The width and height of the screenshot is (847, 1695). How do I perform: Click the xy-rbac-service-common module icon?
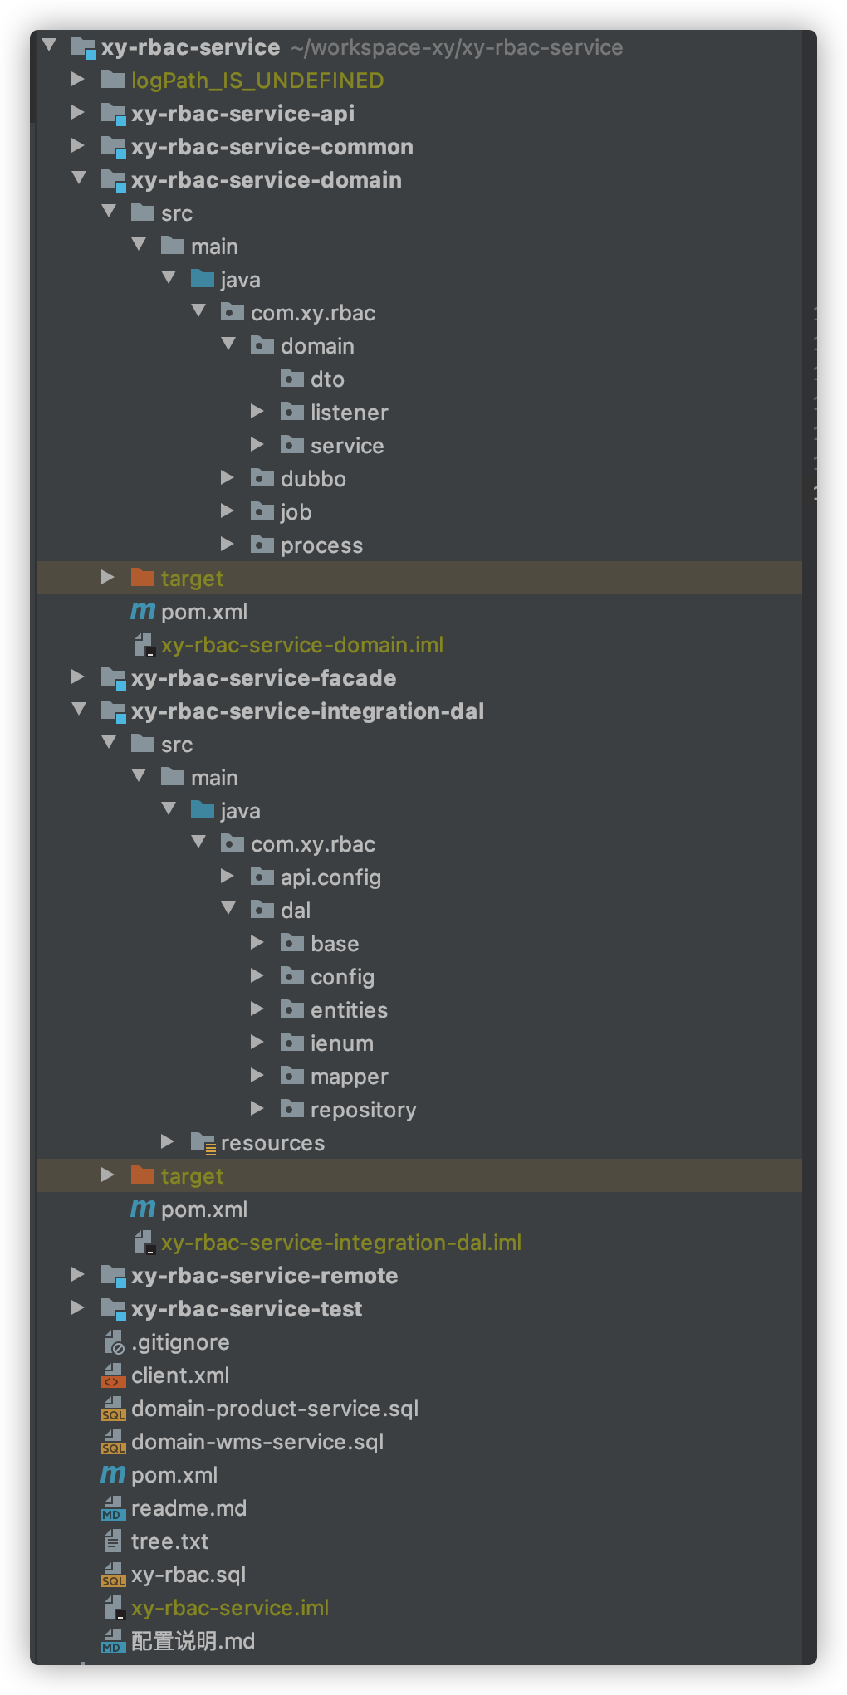(x=114, y=147)
